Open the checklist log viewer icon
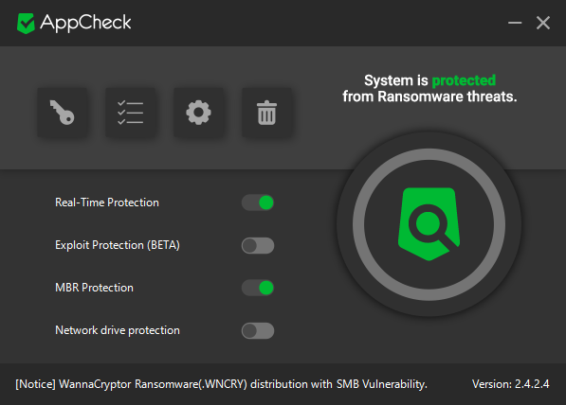 tap(130, 113)
